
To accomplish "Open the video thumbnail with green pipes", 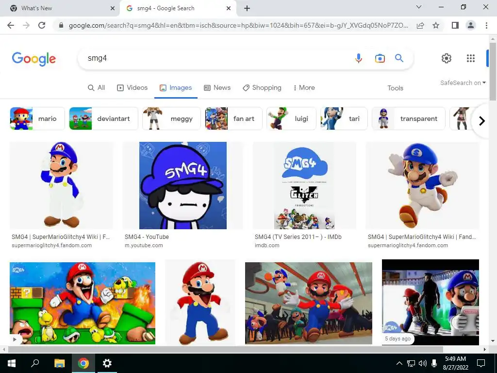I will [83, 303].
